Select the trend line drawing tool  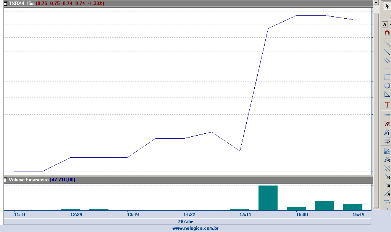pyautogui.click(x=386, y=44)
